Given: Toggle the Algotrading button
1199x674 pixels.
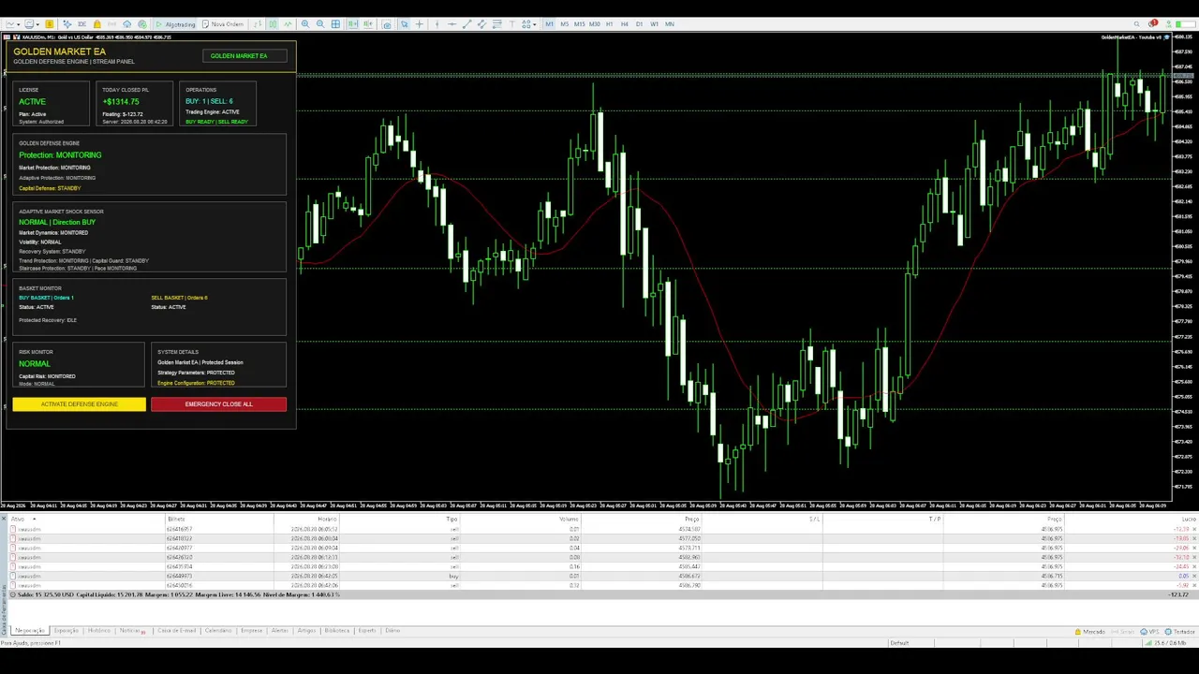Looking at the screenshot, I should pyautogui.click(x=174, y=24).
